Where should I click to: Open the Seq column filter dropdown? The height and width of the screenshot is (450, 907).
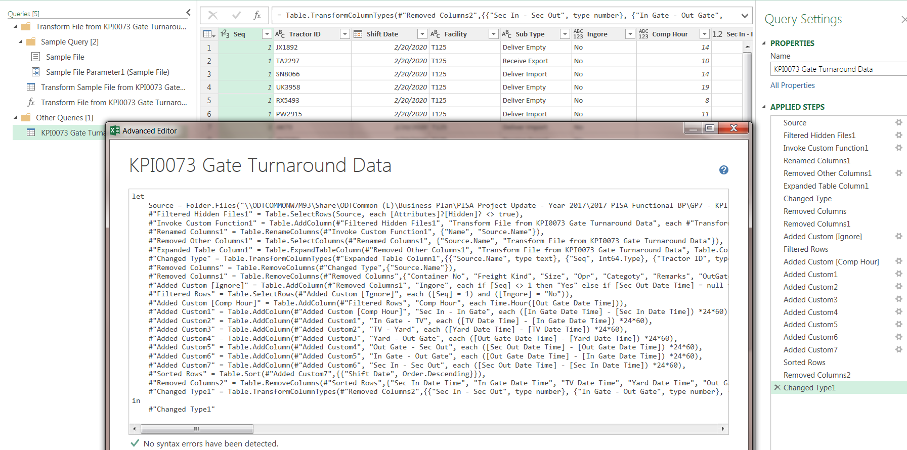[x=267, y=34]
